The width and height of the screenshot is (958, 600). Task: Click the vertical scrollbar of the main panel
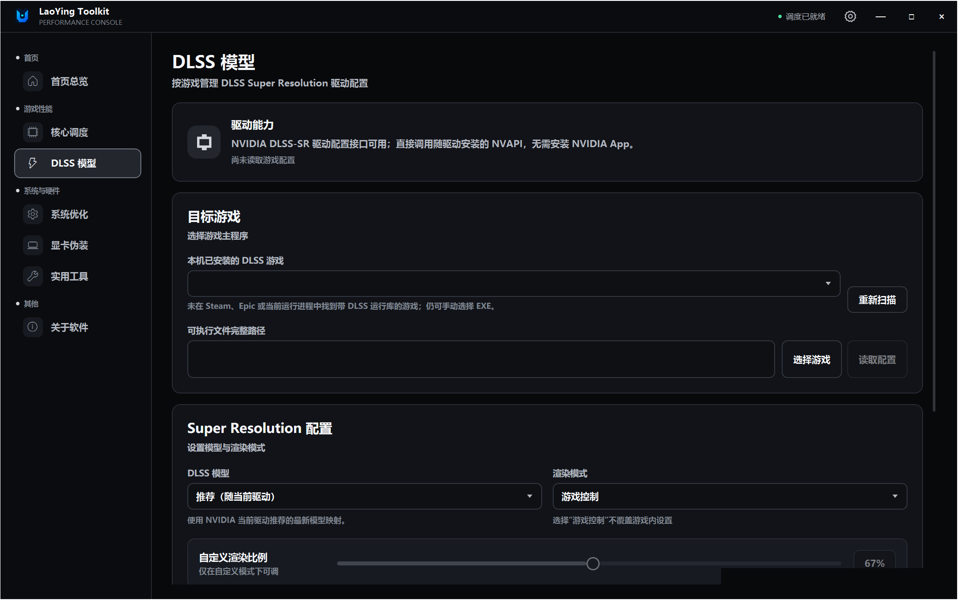pos(934,232)
